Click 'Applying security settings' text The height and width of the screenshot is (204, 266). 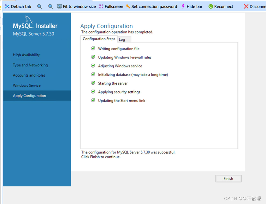coord(119,92)
